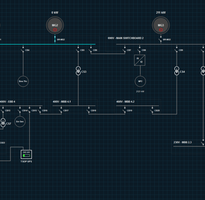Open the TSOP UPS battery unit
This screenshot has height=200, width=205.
26,154
